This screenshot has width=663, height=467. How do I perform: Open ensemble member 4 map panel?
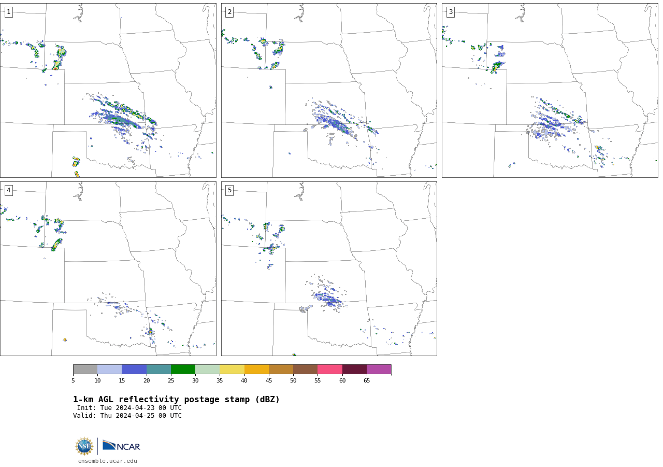108,268
